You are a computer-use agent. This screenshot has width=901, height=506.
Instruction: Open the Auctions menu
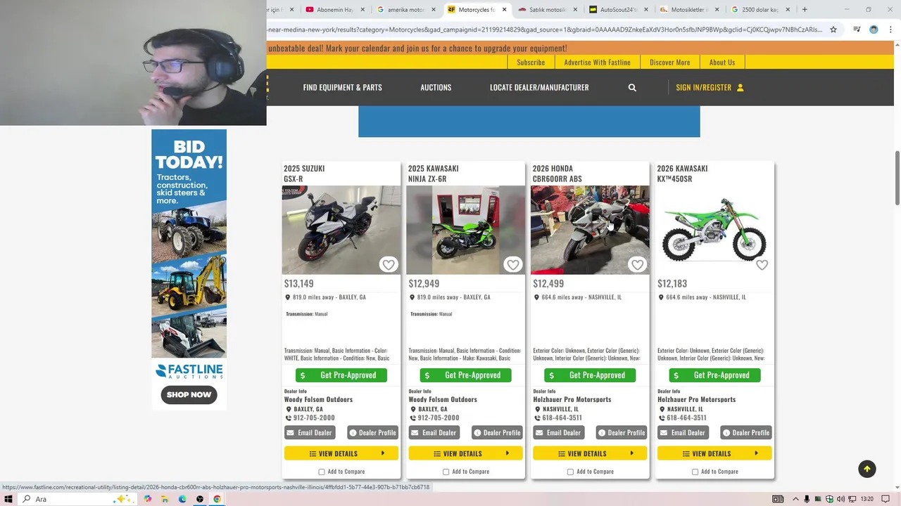[436, 87]
